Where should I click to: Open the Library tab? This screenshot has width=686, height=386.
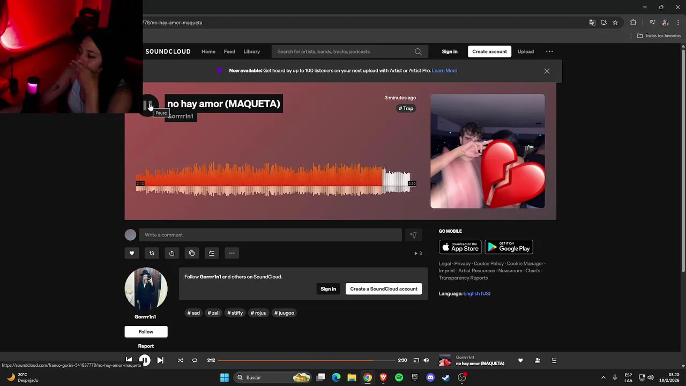tap(251, 51)
